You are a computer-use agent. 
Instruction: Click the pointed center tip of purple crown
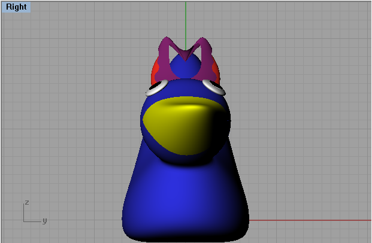186,59
